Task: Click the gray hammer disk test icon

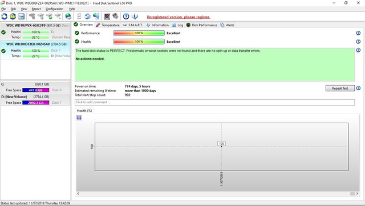Action: click(32, 17)
